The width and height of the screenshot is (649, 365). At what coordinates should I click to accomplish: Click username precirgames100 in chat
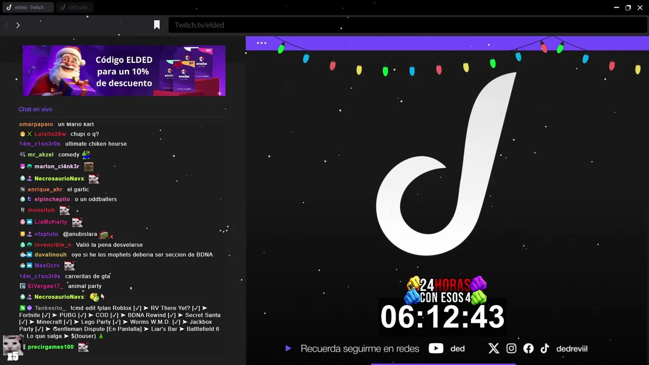[x=51, y=347]
